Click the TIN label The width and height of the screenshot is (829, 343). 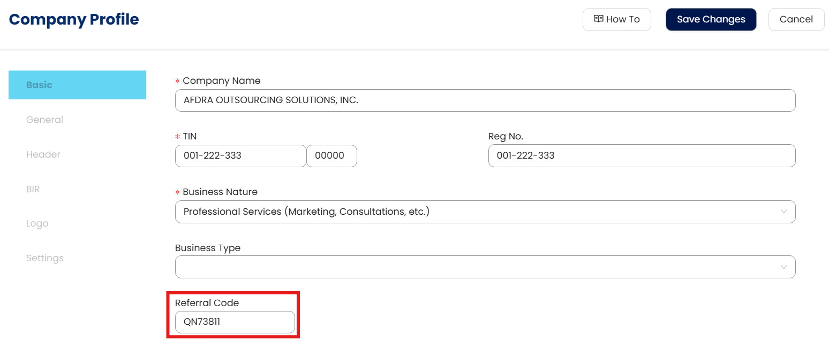(x=190, y=136)
